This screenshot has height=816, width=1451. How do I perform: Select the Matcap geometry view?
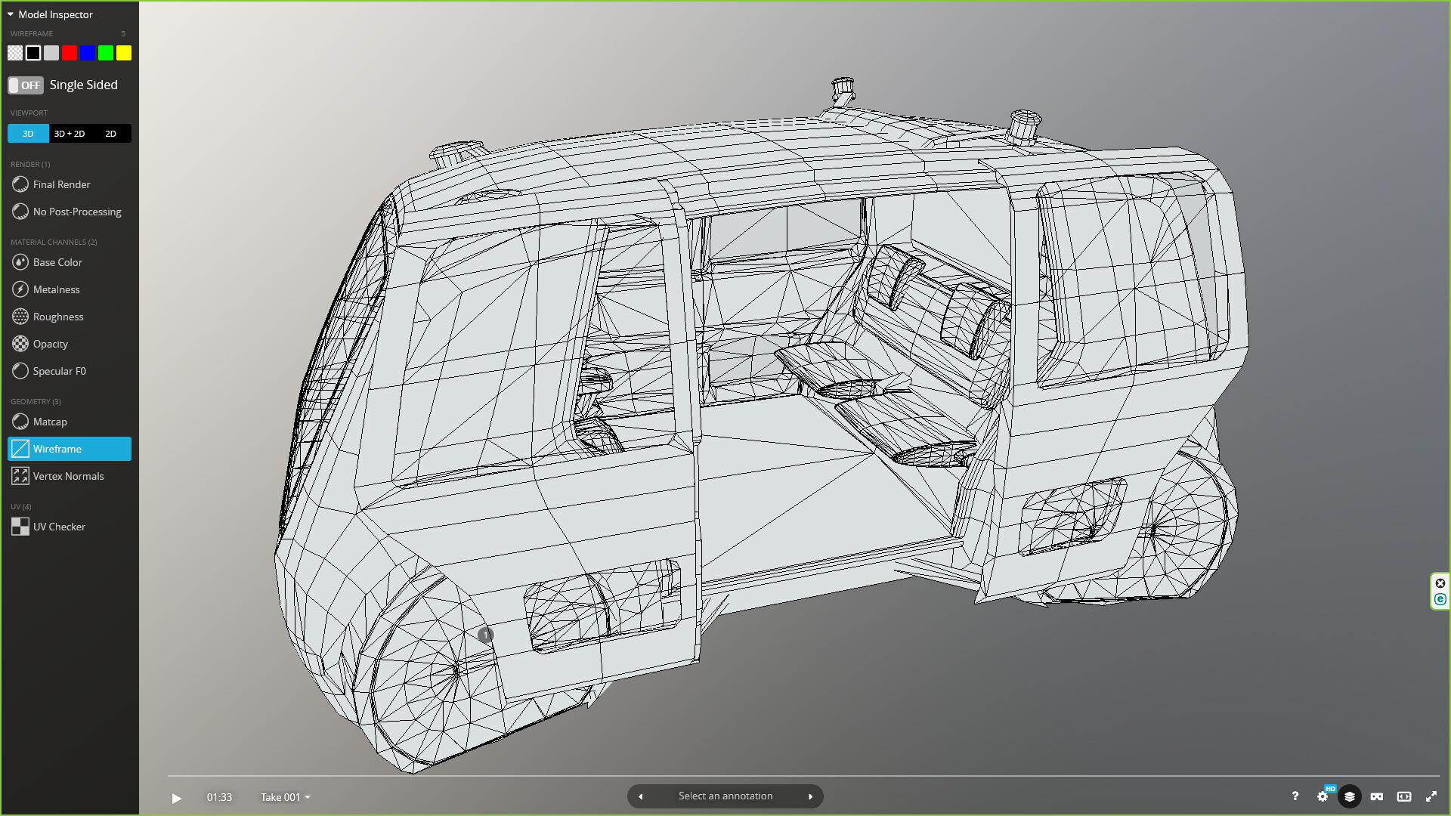50,422
